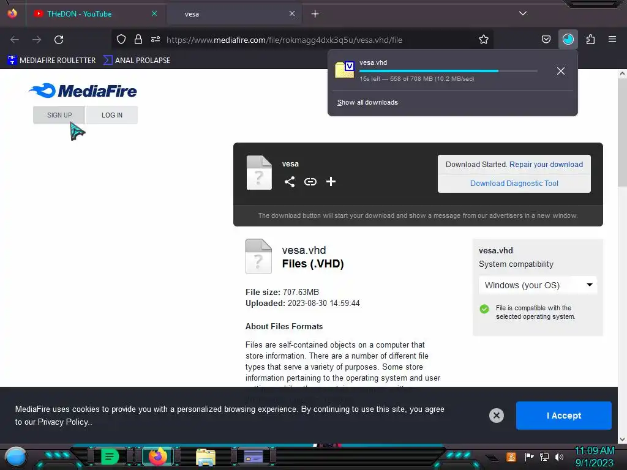Viewport: 627px width, 470px height.
Task: Click the System compatibility label
Action: (x=516, y=264)
